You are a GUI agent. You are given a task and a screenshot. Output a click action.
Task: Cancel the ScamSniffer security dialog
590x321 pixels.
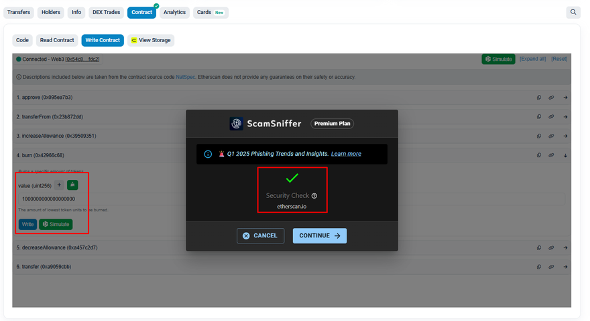[x=260, y=236]
